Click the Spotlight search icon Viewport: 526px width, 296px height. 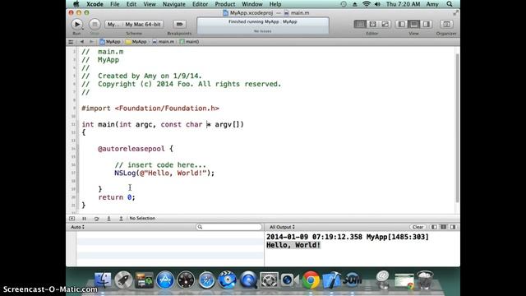pos(450,4)
